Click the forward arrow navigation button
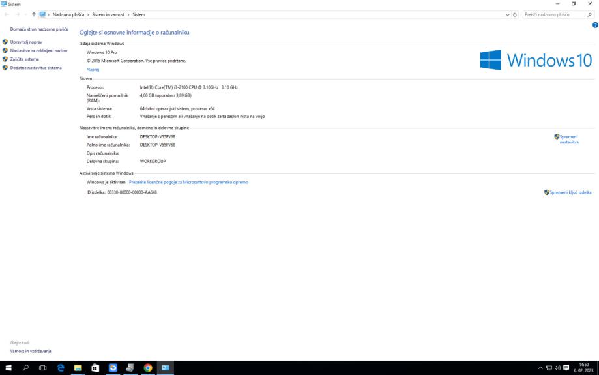599x375 pixels. click(17, 14)
